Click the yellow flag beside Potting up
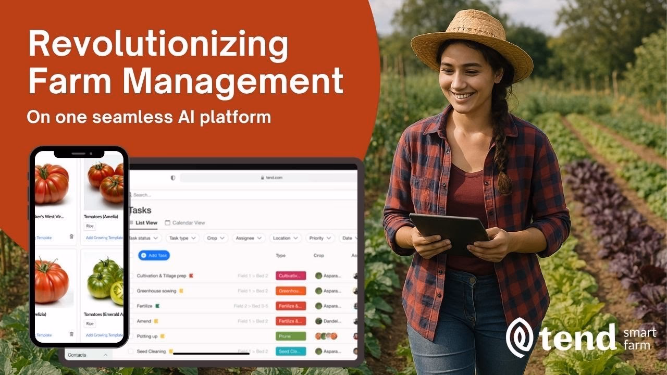 [163, 336]
